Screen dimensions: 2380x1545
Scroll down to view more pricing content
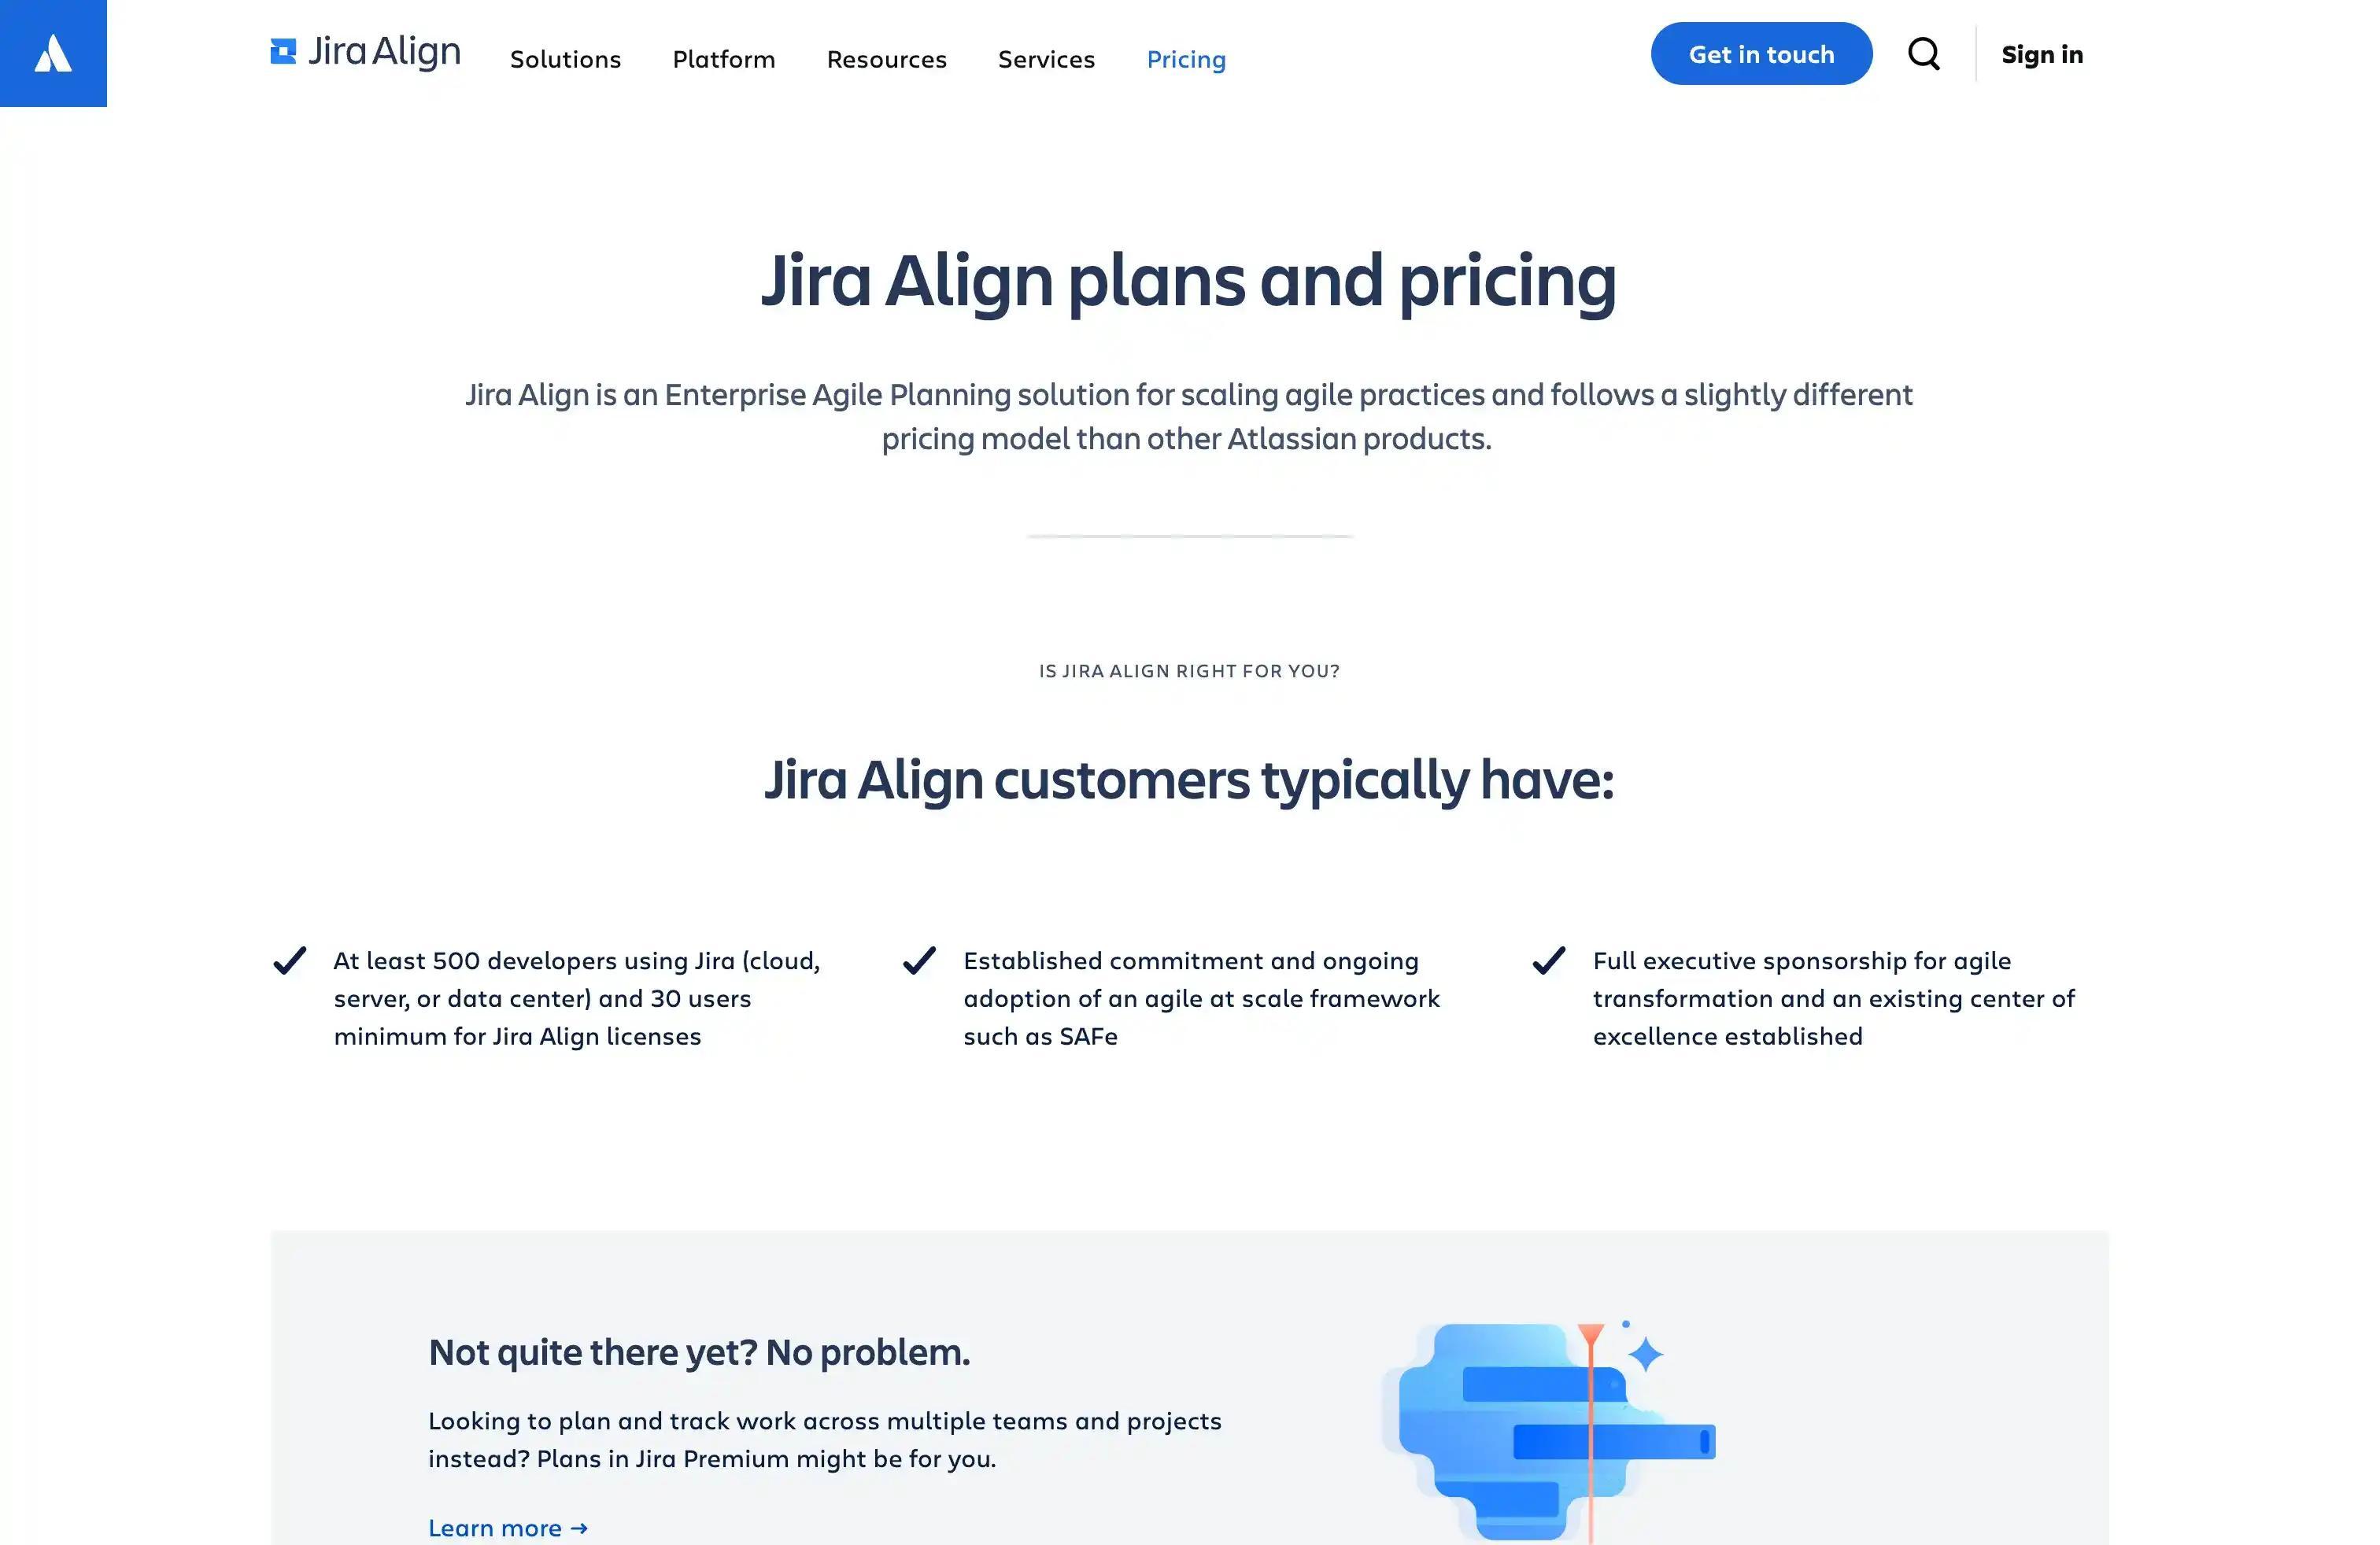point(1190,772)
